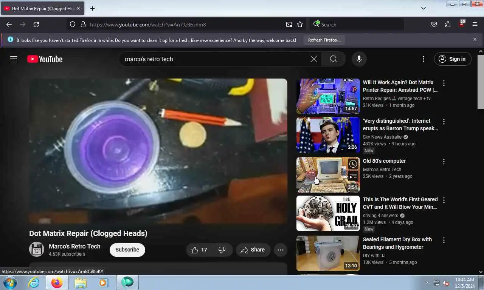Click the video player area
This screenshot has width=484, height=290.
click(x=158, y=151)
